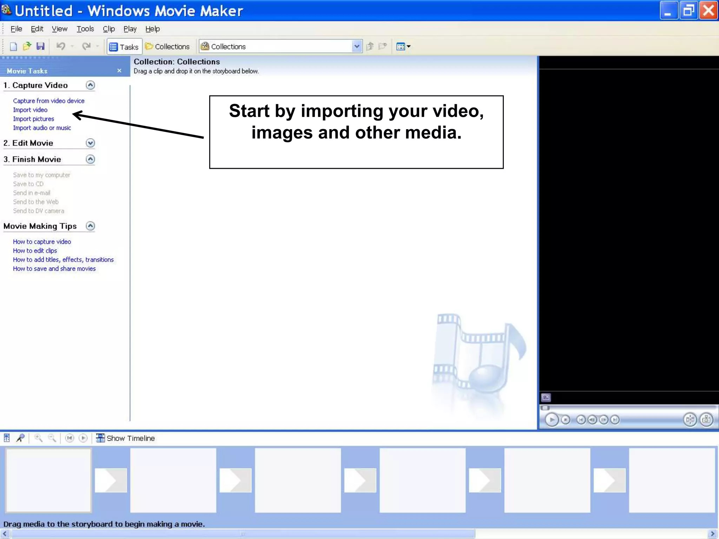Click the Open Project folder icon

[x=27, y=46]
